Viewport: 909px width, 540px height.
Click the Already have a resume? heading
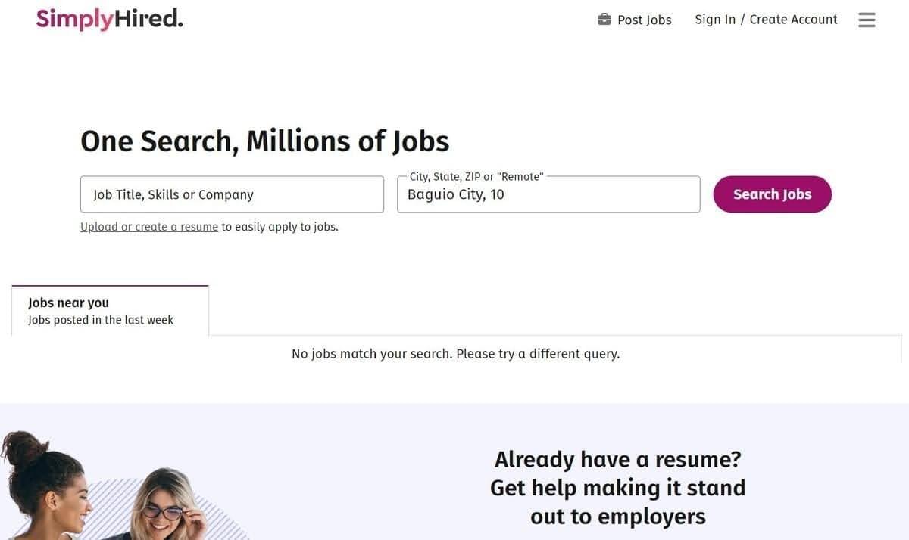tap(617, 459)
